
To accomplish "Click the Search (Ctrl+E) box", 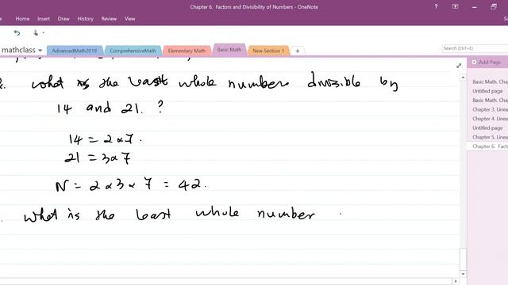I will [475, 48].
